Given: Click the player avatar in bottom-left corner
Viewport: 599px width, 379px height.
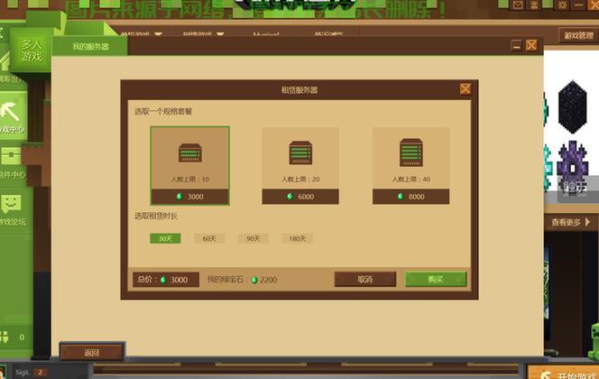Looking at the screenshot, I should [3, 372].
